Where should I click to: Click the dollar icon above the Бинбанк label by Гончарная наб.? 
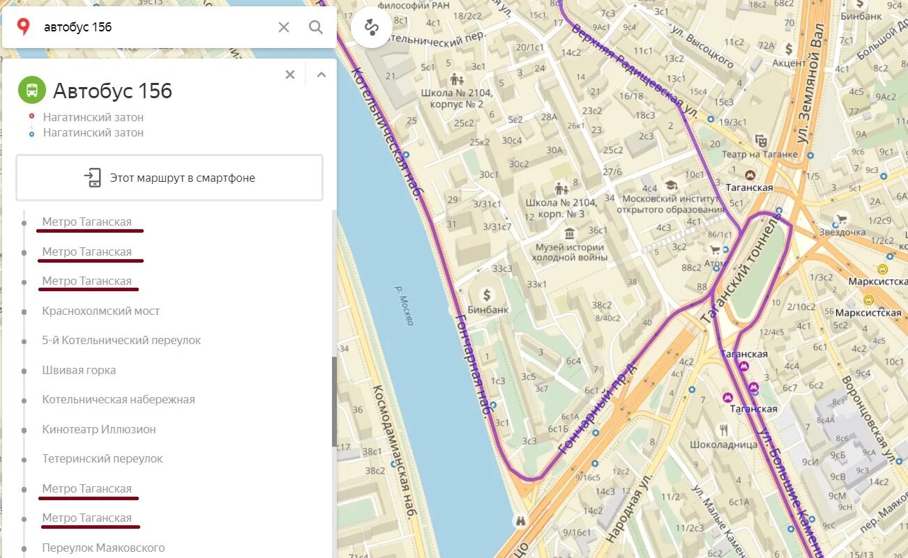[487, 295]
